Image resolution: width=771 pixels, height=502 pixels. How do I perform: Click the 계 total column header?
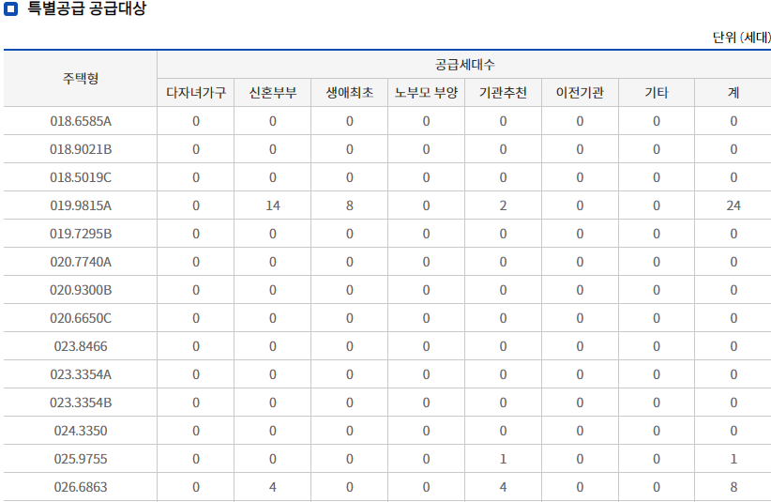tap(733, 93)
